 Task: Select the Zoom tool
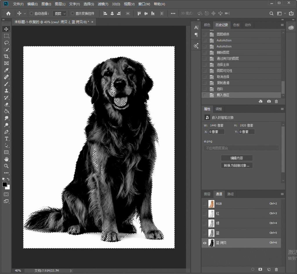6,166
